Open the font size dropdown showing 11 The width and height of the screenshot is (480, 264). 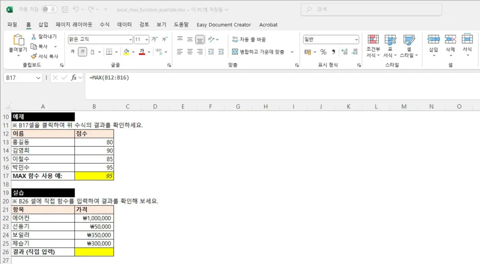click(147, 39)
